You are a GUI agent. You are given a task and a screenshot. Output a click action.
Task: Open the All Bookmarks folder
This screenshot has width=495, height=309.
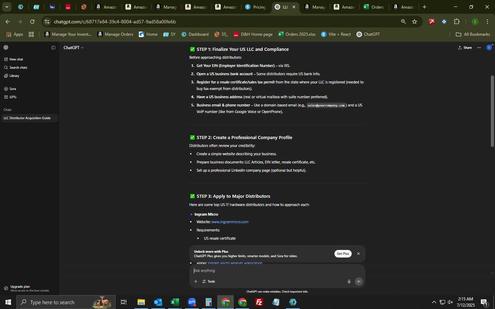coord(473,34)
